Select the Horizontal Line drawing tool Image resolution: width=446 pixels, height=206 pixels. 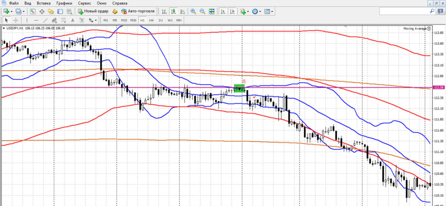click(x=36, y=20)
